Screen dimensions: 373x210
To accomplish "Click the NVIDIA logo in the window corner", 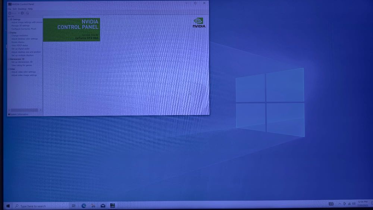I will click(199, 23).
